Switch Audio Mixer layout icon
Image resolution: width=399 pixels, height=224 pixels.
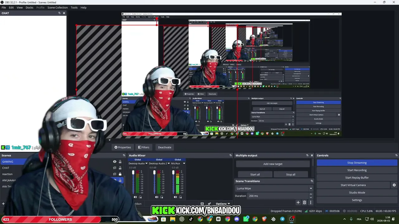[202, 204]
